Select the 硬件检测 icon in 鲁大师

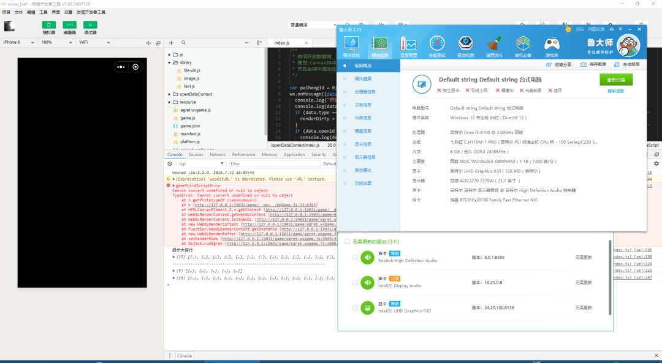379,47
